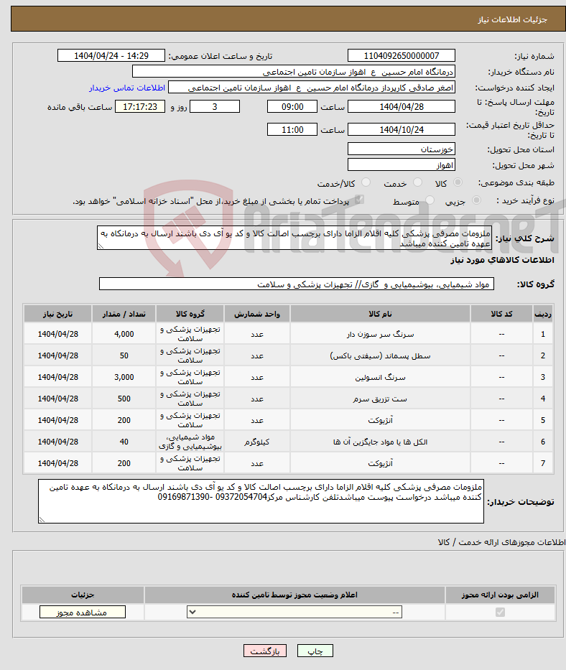Viewport: 566px width, 670px height.
Task: Click the تاریخ نیاز column header
Action: click(57, 314)
